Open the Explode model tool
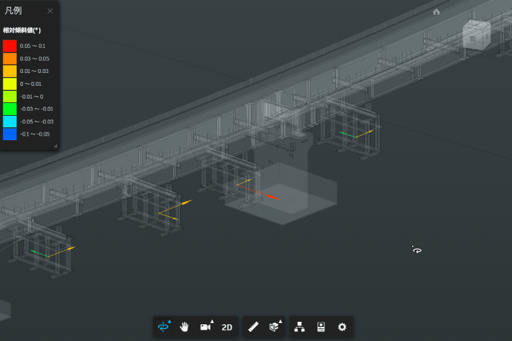512x341 pixels. (x=274, y=327)
